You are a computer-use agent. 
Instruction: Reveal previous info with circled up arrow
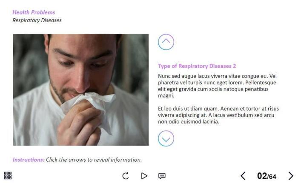point(166,42)
